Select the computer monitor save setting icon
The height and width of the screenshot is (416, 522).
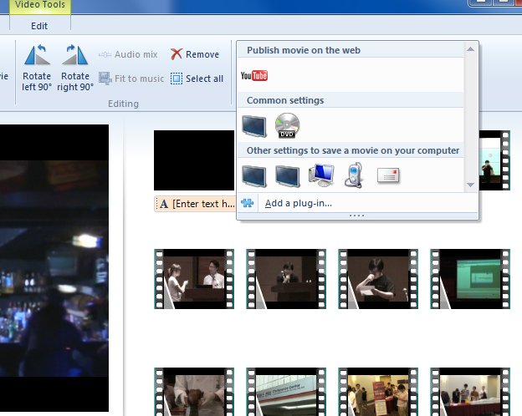click(x=321, y=175)
